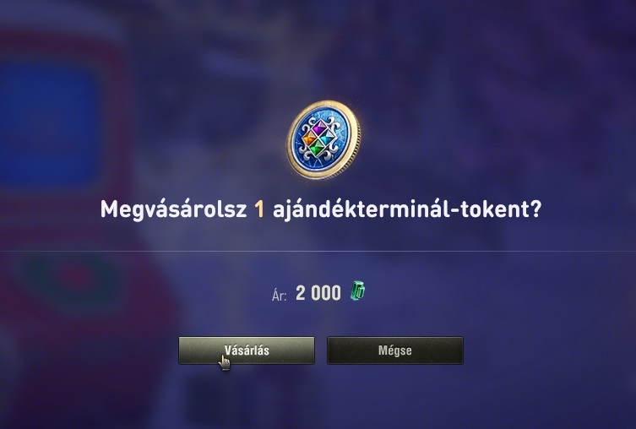Click the word Megvásárolsz in the question
636x429 pixels.
click(174, 210)
